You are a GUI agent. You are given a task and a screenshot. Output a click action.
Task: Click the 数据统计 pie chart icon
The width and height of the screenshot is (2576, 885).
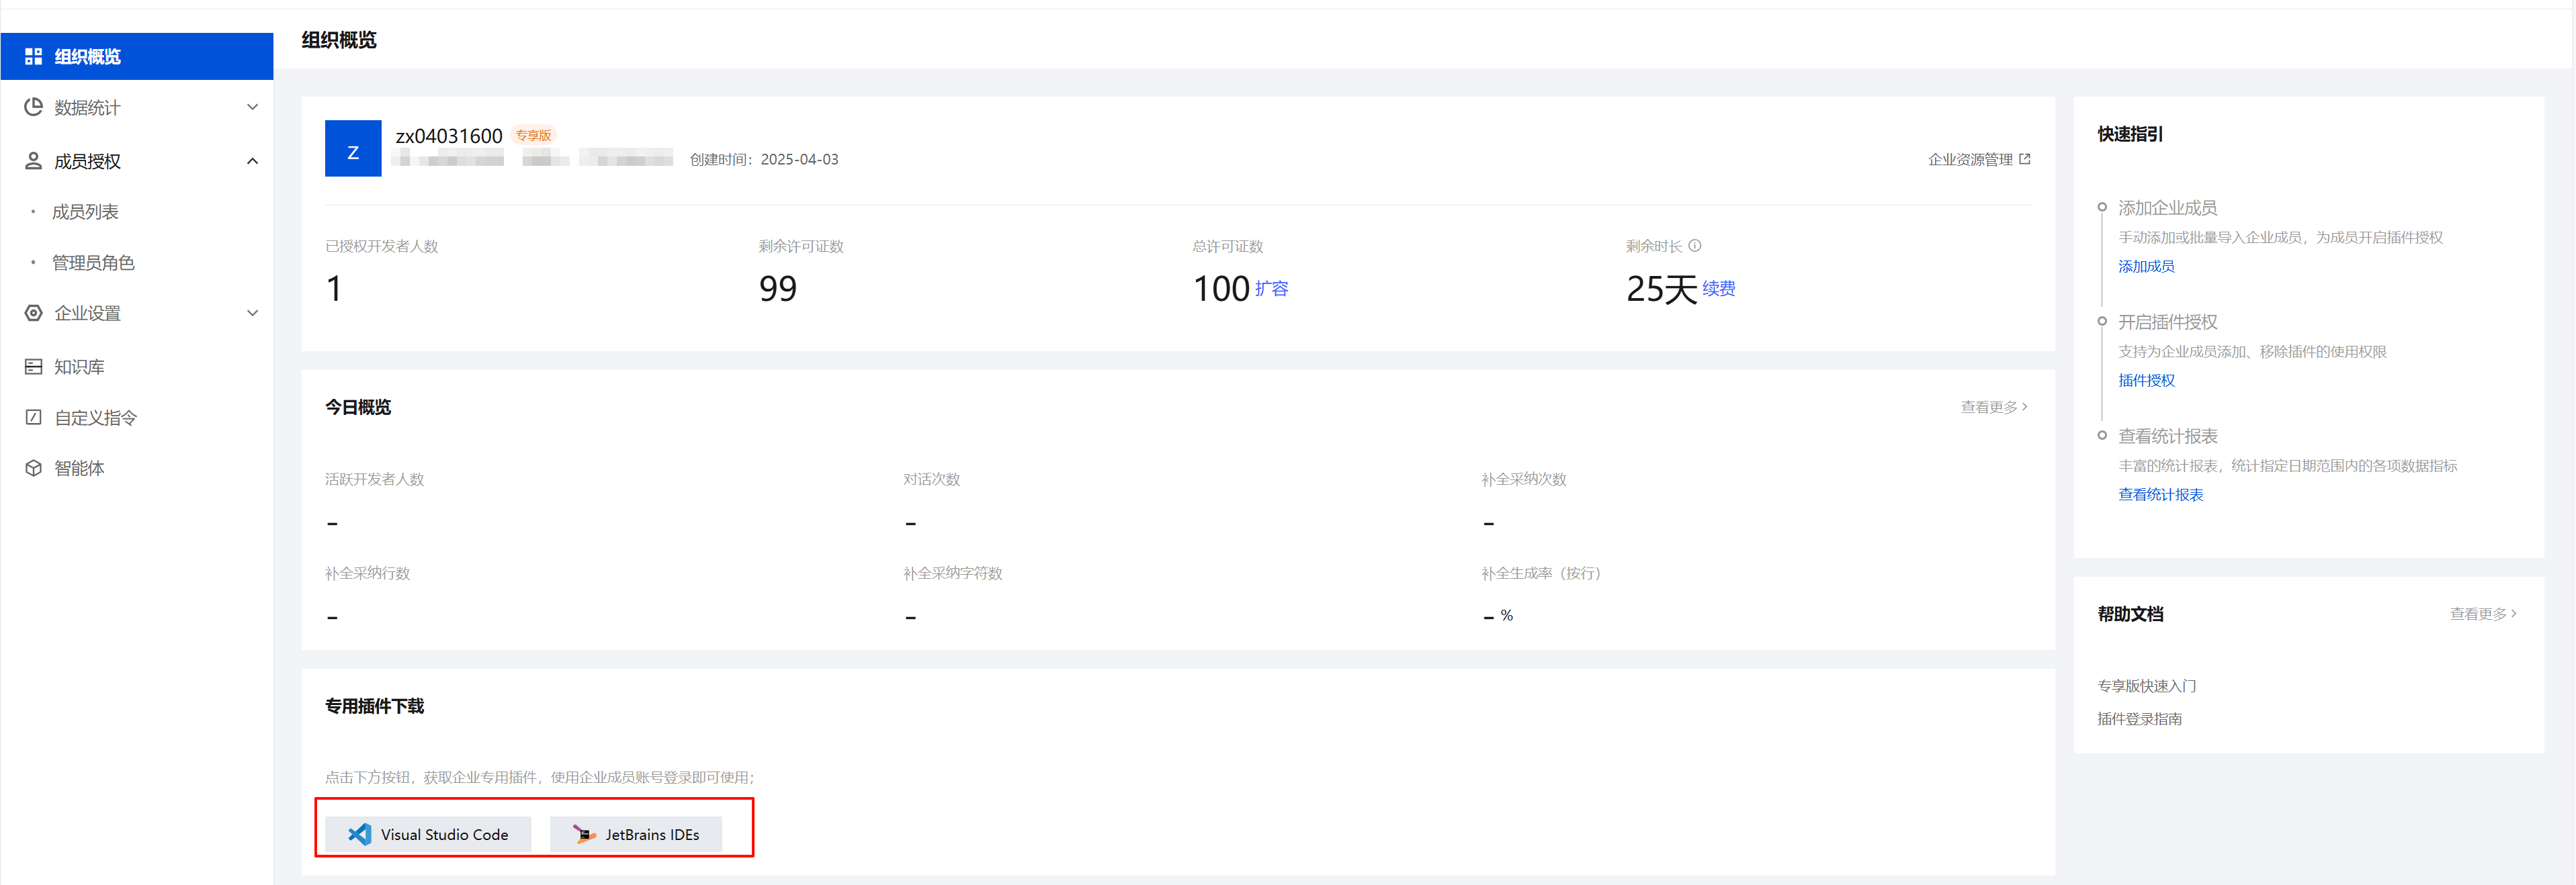(33, 107)
